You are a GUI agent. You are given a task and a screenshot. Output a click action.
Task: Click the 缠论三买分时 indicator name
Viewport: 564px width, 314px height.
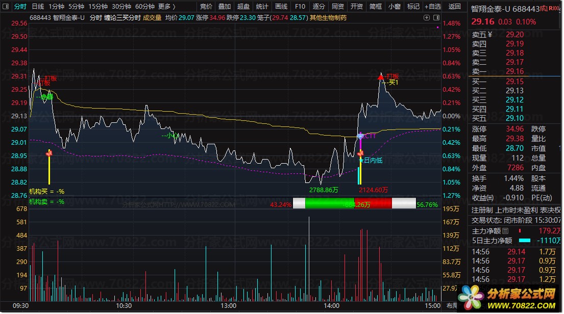coord(122,18)
